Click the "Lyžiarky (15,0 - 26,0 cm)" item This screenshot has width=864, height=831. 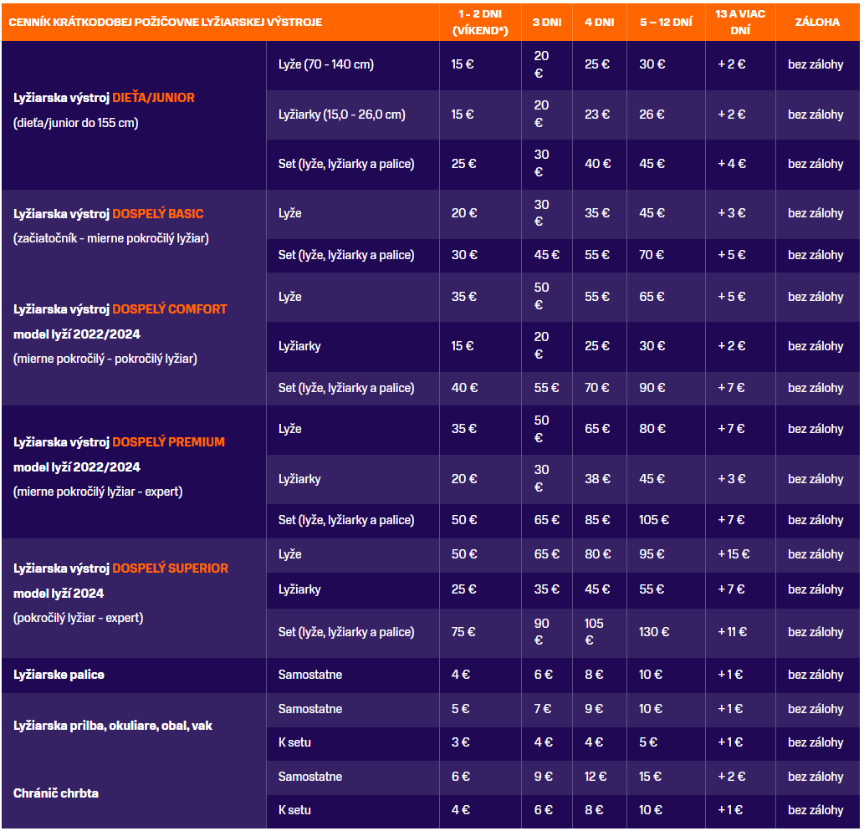(x=341, y=115)
